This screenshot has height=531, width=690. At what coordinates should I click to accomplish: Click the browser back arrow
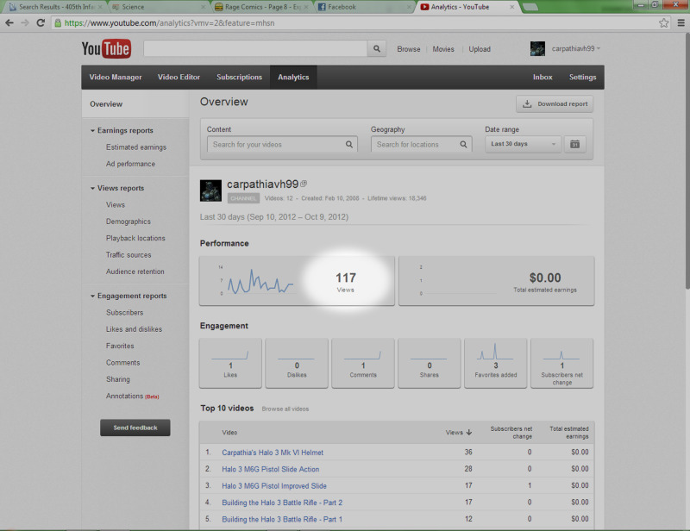[9, 23]
